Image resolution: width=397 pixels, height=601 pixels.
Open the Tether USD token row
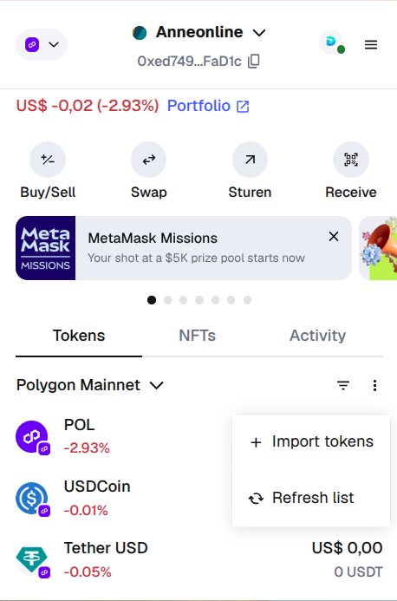pyautogui.click(x=198, y=559)
